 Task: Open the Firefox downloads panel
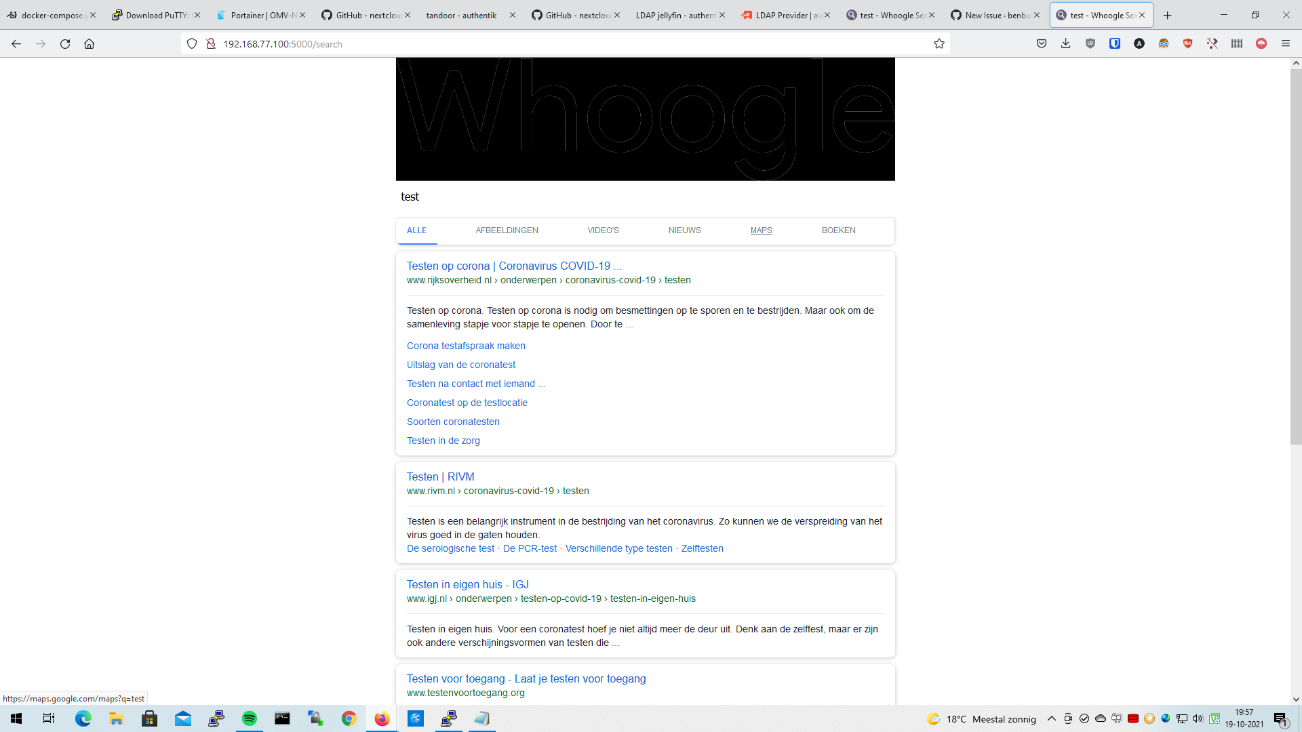pyautogui.click(x=1065, y=43)
